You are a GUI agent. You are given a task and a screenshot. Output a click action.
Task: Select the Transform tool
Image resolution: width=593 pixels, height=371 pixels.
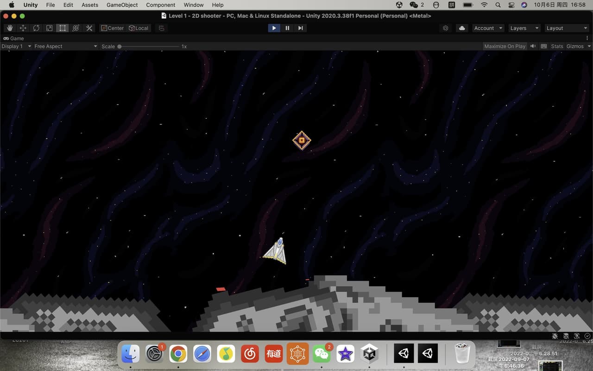[76, 28]
